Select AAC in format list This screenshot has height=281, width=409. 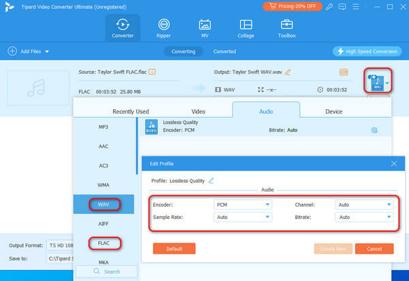point(104,147)
